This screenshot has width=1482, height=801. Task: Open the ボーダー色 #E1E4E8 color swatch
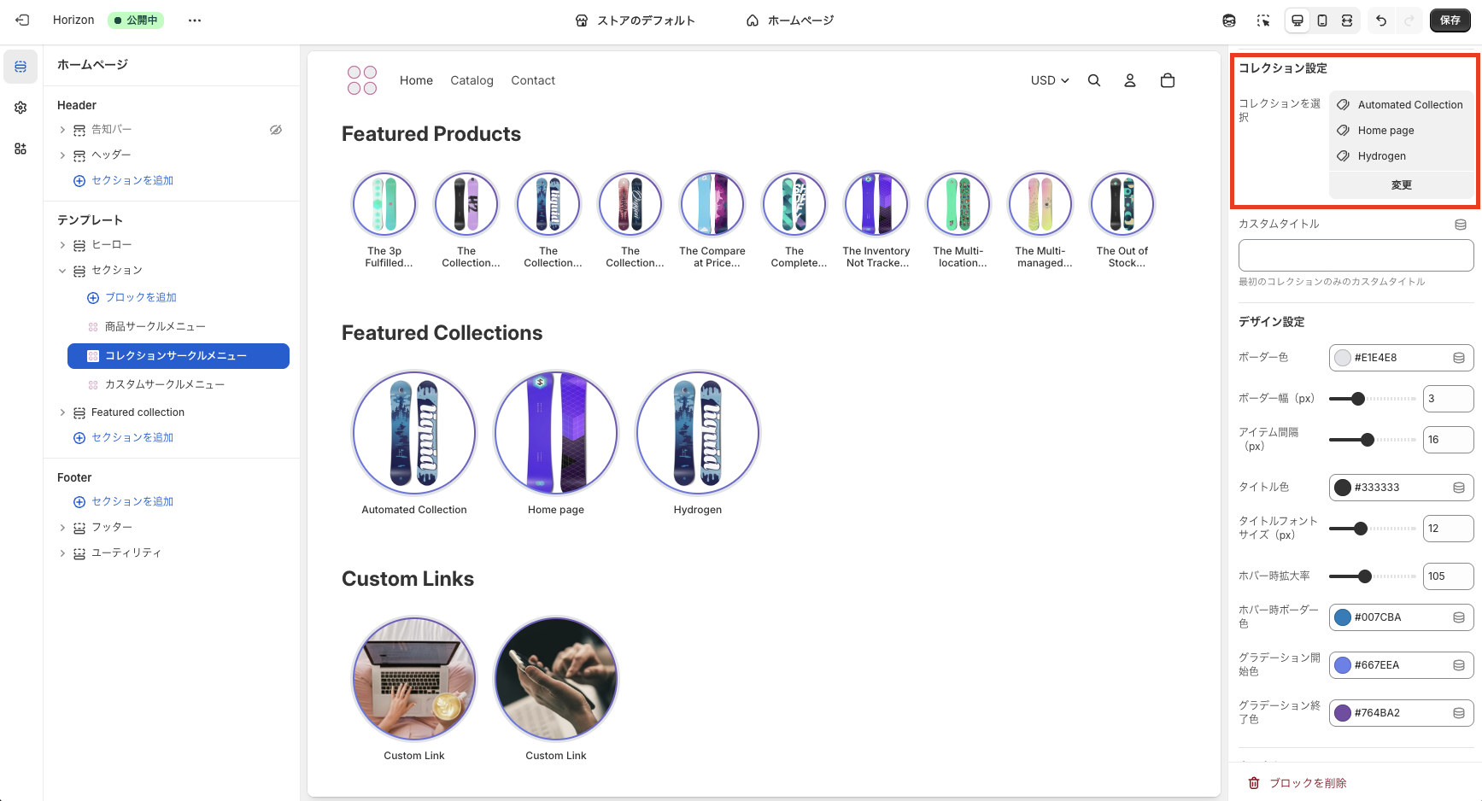[x=1343, y=358]
